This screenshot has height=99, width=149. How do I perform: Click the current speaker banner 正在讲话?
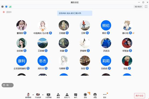75,13
